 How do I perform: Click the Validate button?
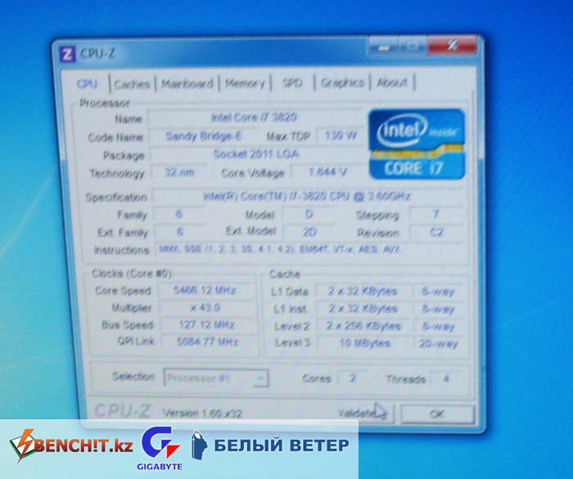pos(362,414)
